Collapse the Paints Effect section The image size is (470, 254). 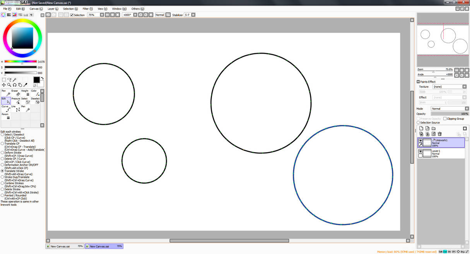(x=418, y=82)
